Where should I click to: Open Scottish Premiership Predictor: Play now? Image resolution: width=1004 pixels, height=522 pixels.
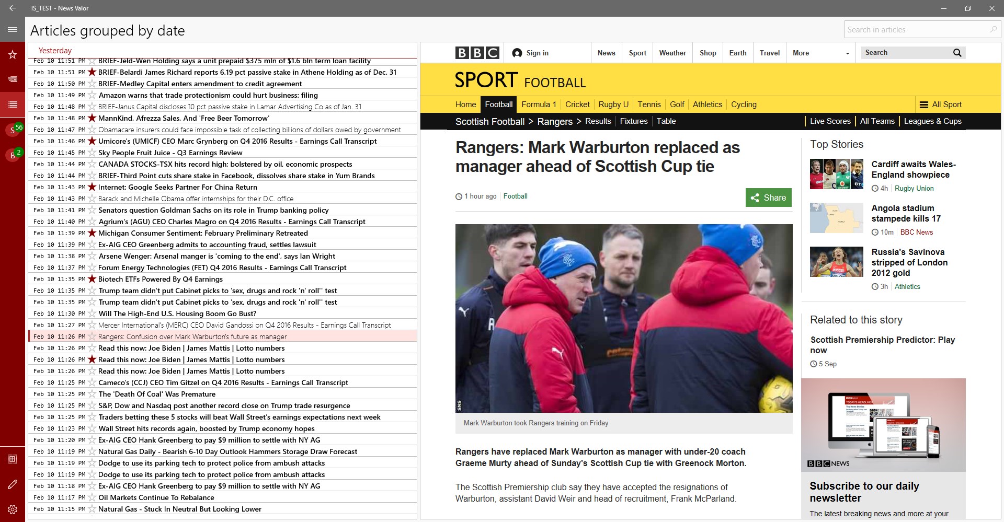883,345
